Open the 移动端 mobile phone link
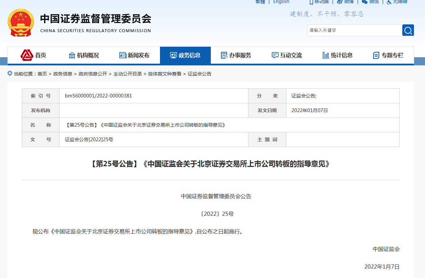The image size is (425, 278). click(319, 2)
